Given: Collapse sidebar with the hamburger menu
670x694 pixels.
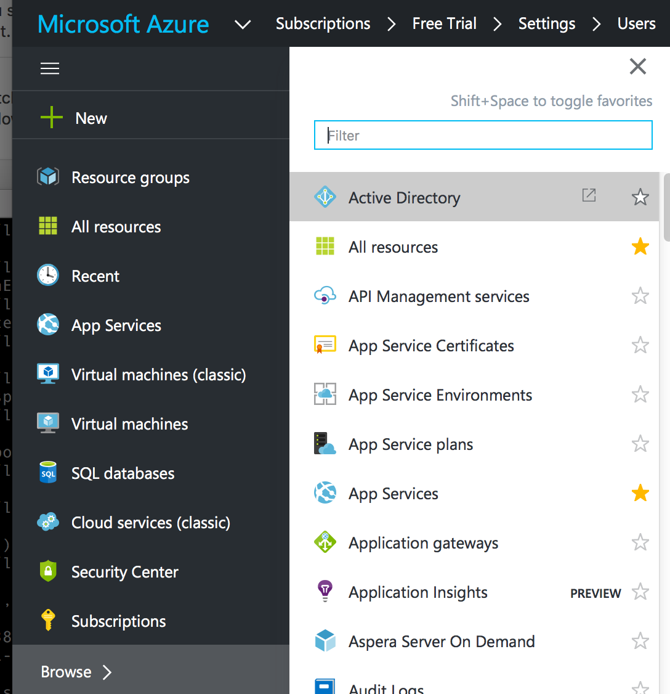Looking at the screenshot, I should point(50,68).
